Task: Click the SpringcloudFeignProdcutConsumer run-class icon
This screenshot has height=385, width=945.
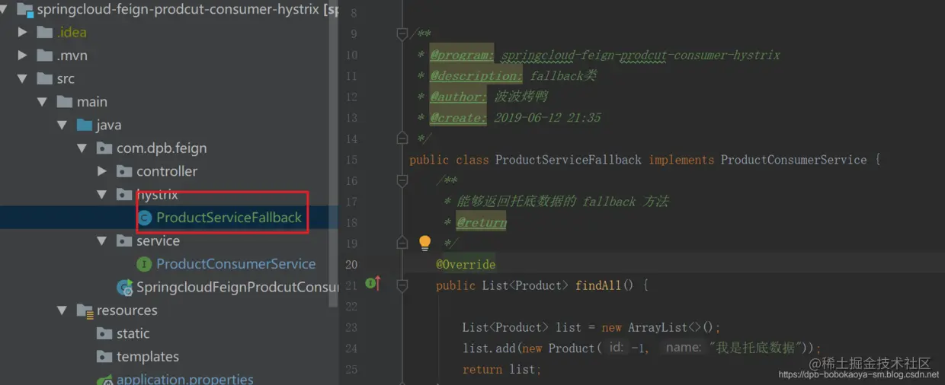Action: tap(124, 287)
